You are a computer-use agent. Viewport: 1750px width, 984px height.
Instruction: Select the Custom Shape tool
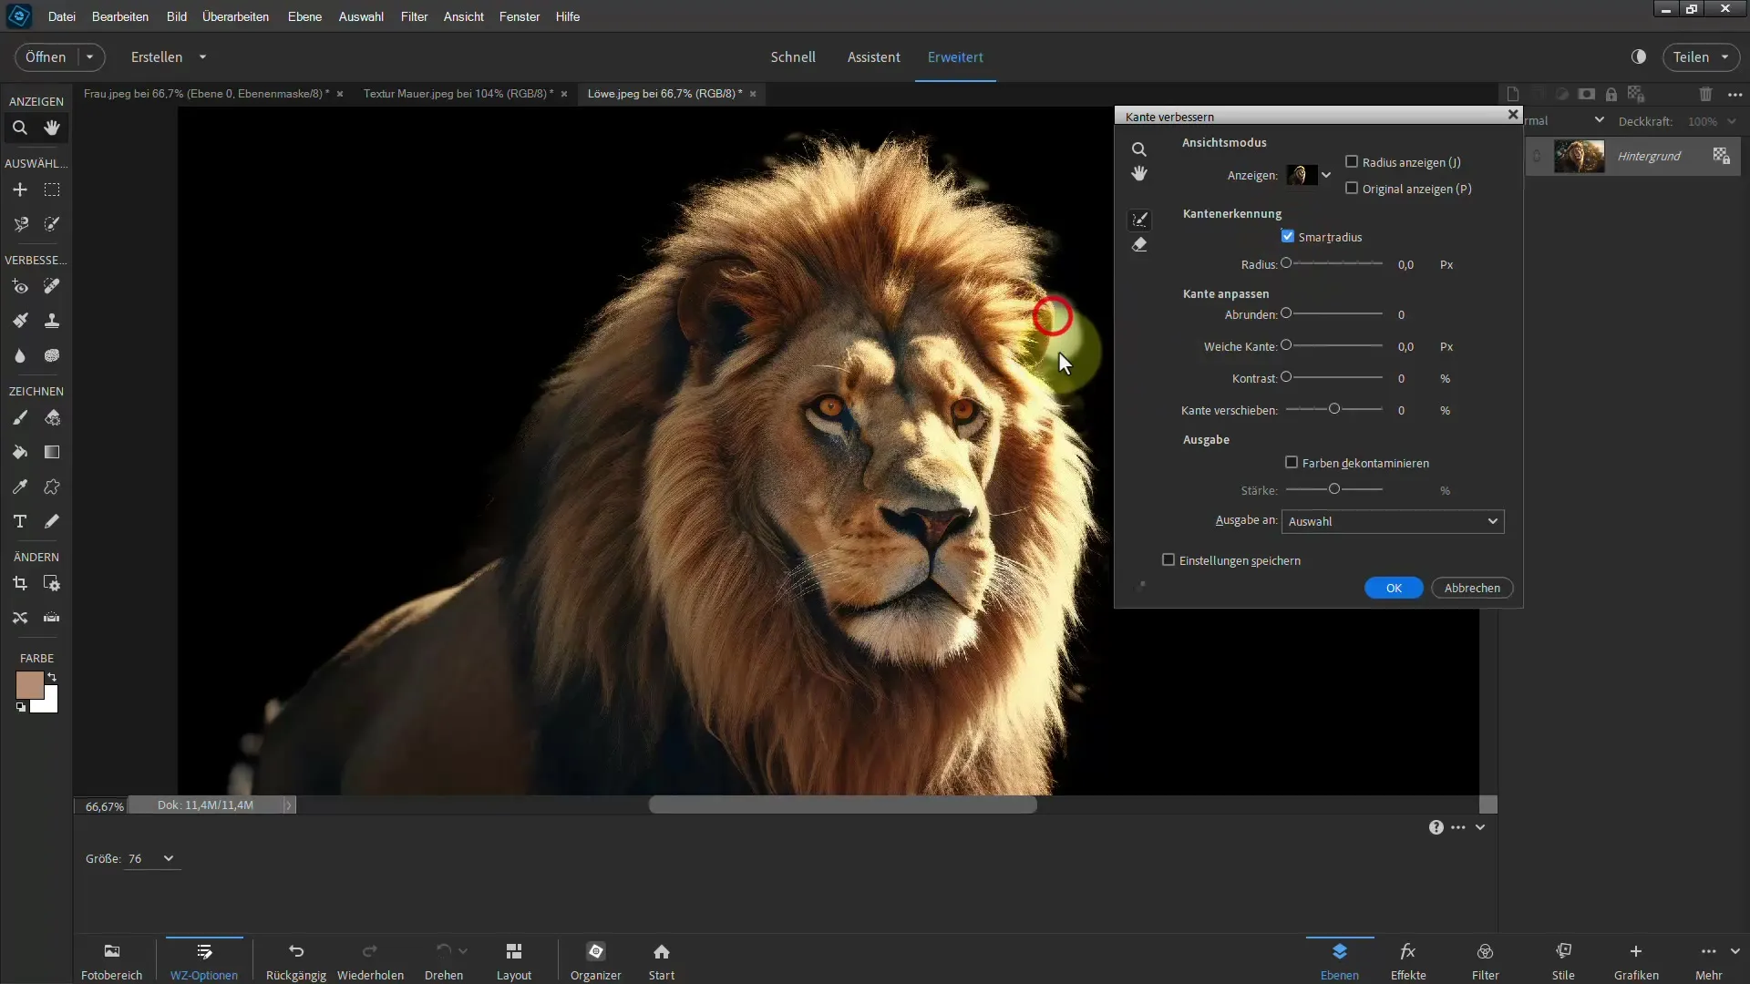pos(52,487)
